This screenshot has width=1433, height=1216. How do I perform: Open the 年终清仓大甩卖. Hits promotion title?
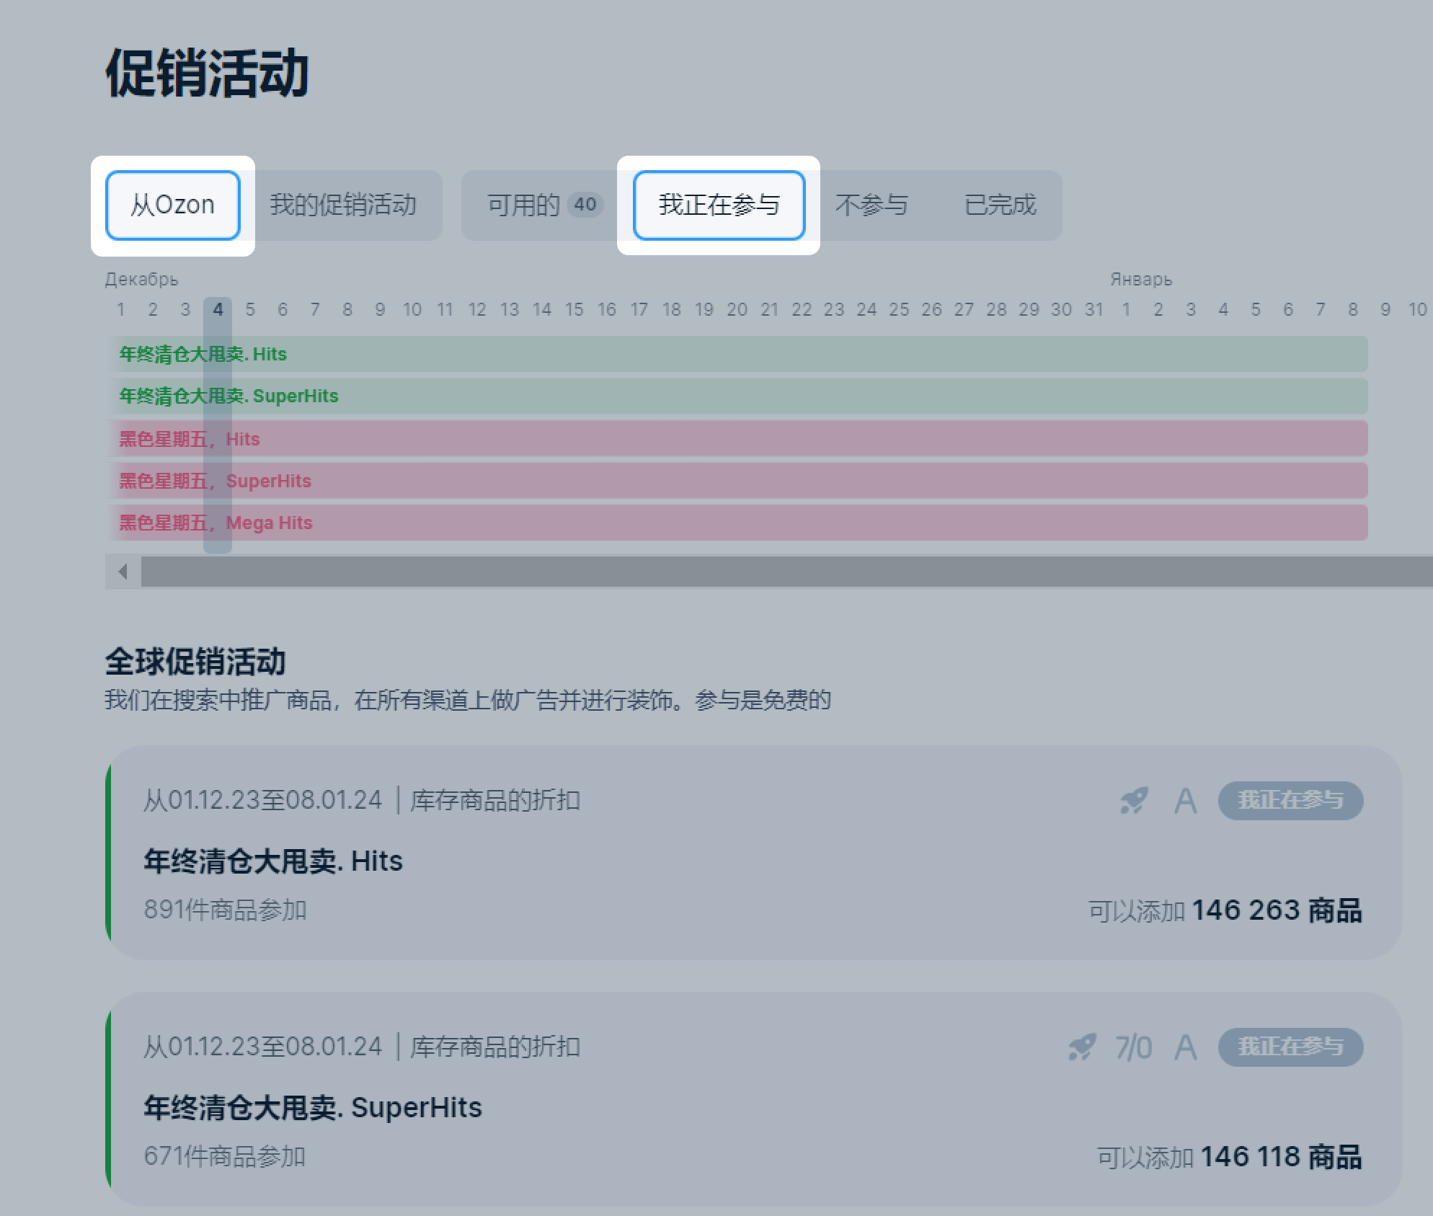coord(273,861)
